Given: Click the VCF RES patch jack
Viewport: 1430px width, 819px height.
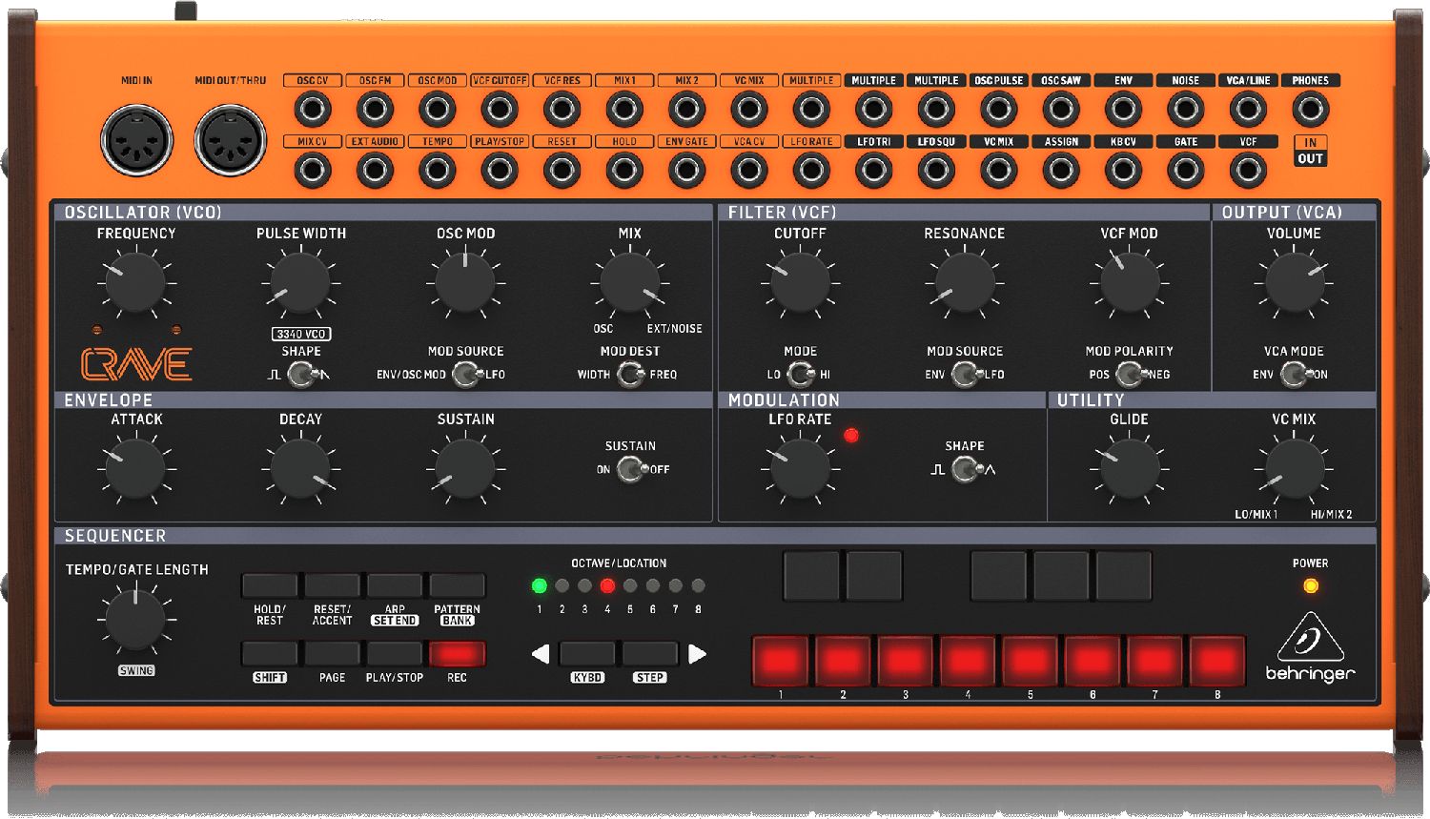Looking at the screenshot, I should click(562, 110).
